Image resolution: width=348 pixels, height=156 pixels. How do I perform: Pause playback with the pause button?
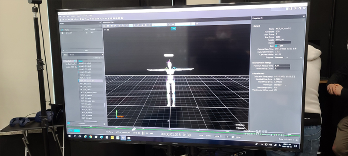(x=143, y=133)
